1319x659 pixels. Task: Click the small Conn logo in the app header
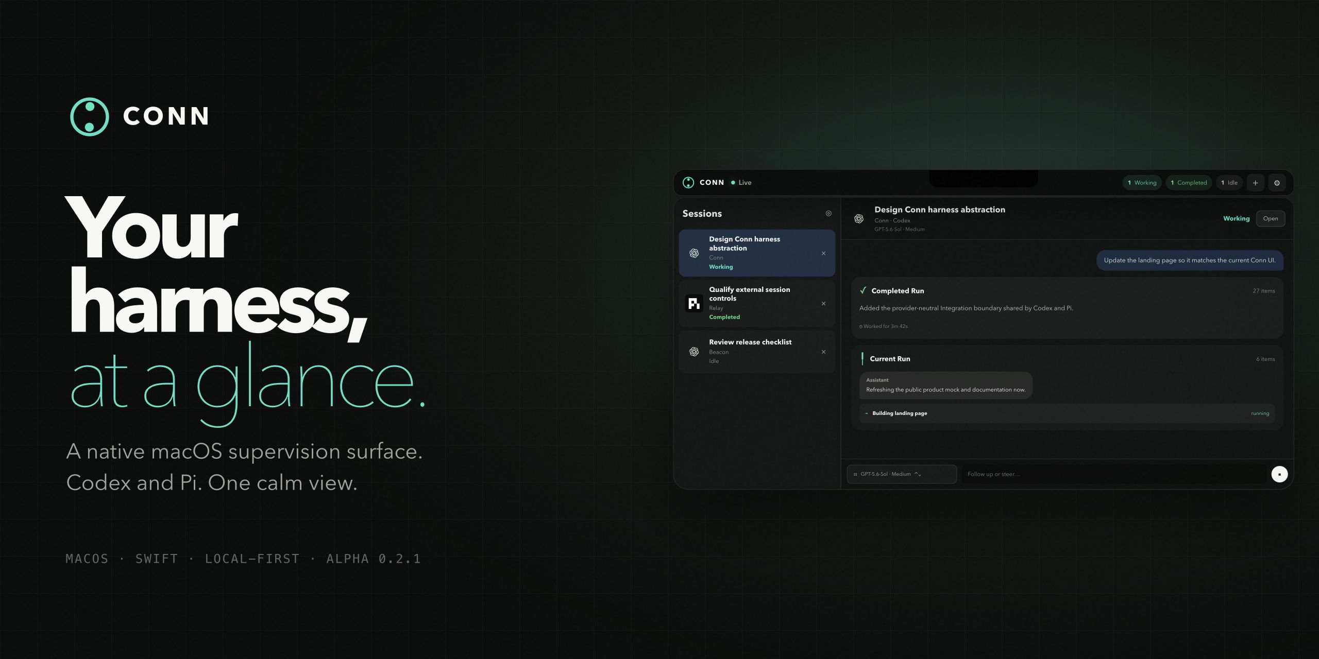pos(688,183)
